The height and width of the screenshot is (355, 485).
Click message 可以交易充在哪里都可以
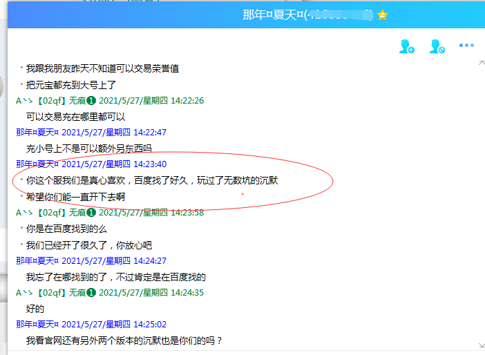tap(75, 117)
